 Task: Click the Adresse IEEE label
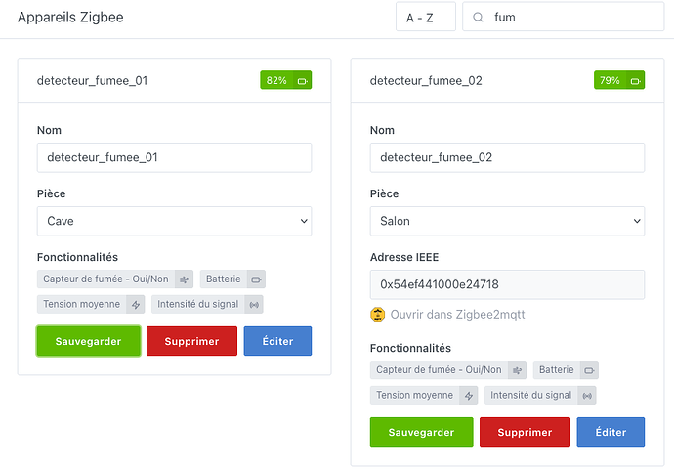tap(404, 257)
